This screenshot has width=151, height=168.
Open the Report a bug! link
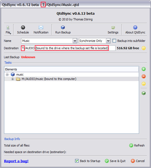click(x=16, y=161)
